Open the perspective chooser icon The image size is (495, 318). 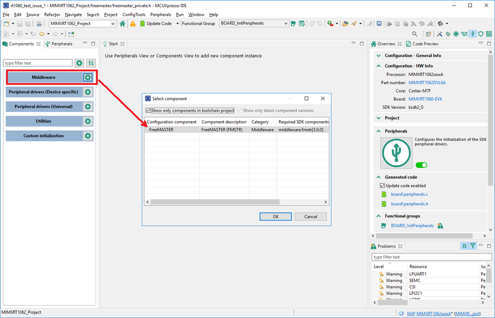coord(429,34)
